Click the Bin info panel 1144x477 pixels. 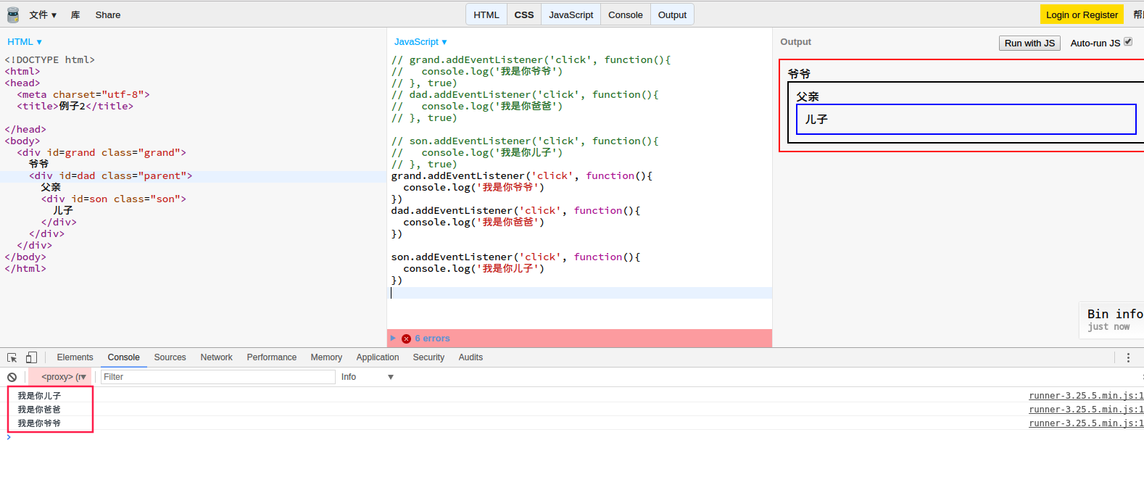[1111, 320]
